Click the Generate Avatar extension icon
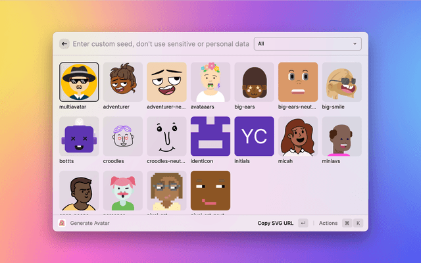The width and height of the screenshot is (421, 263). tap(62, 224)
